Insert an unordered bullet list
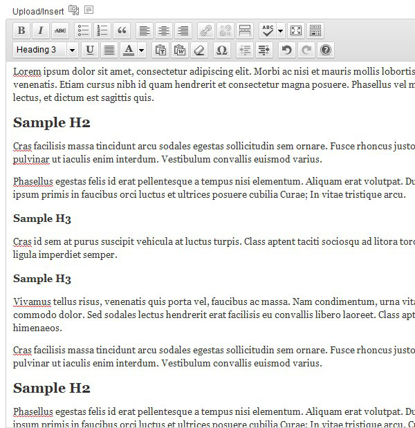This screenshot has width=415, height=428. 83,30
